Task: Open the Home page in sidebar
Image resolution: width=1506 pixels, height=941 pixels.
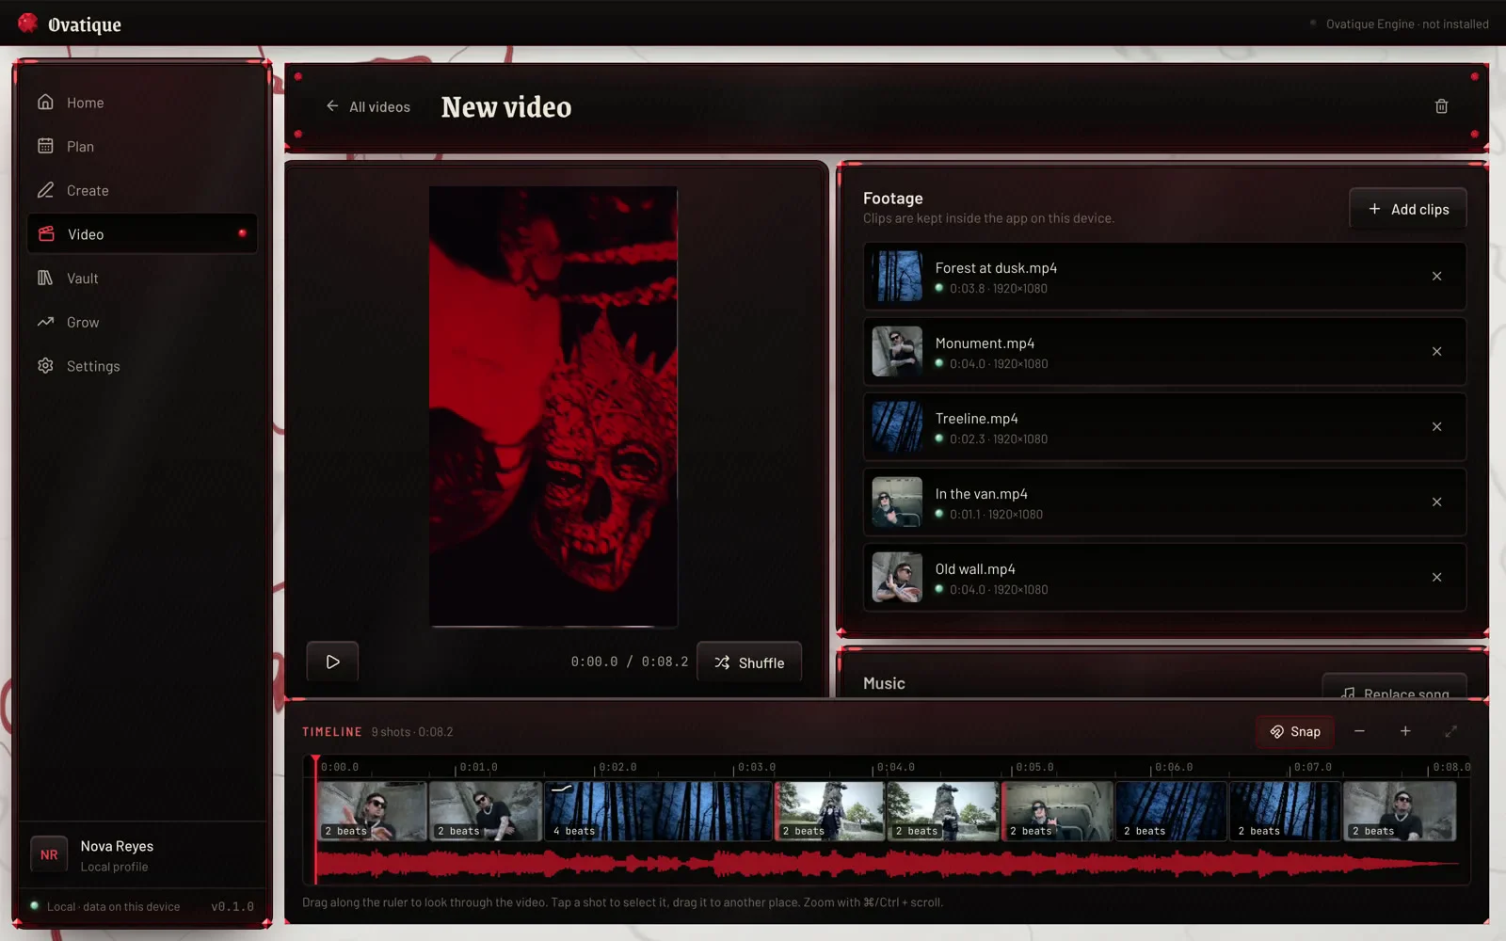Action: (142, 103)
